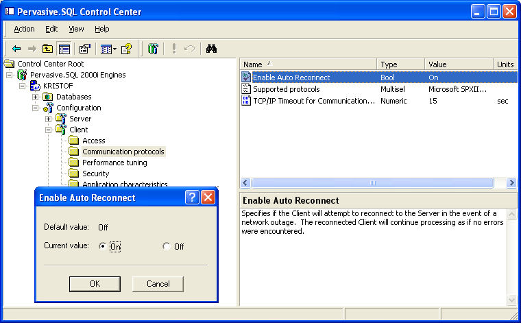This screenshot has height=323, width=521.
Task: Expand the Server configuration node
Action: click(48, 119)
